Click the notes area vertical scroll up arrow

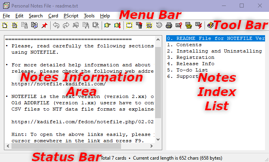[158, 40]
